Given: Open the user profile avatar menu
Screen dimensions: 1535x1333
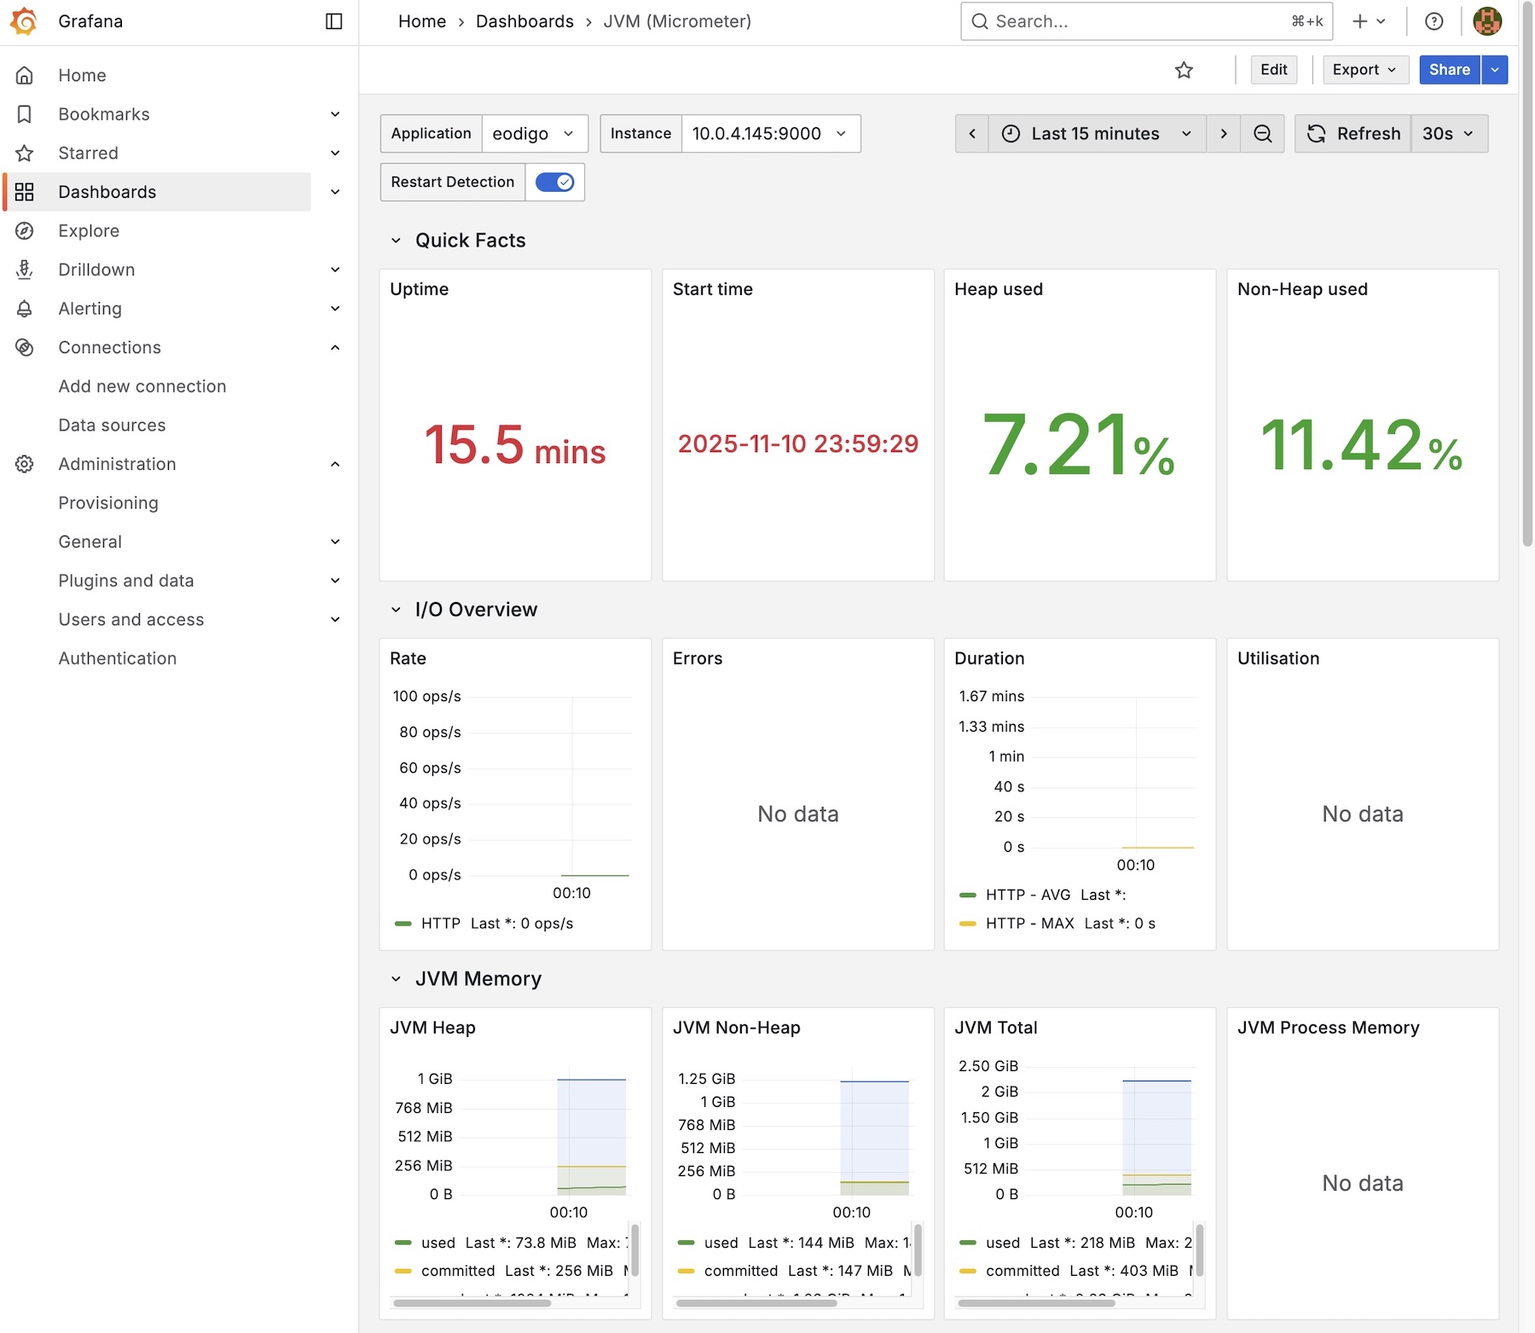Looking at the screenshot, I should pos(1487,21).
